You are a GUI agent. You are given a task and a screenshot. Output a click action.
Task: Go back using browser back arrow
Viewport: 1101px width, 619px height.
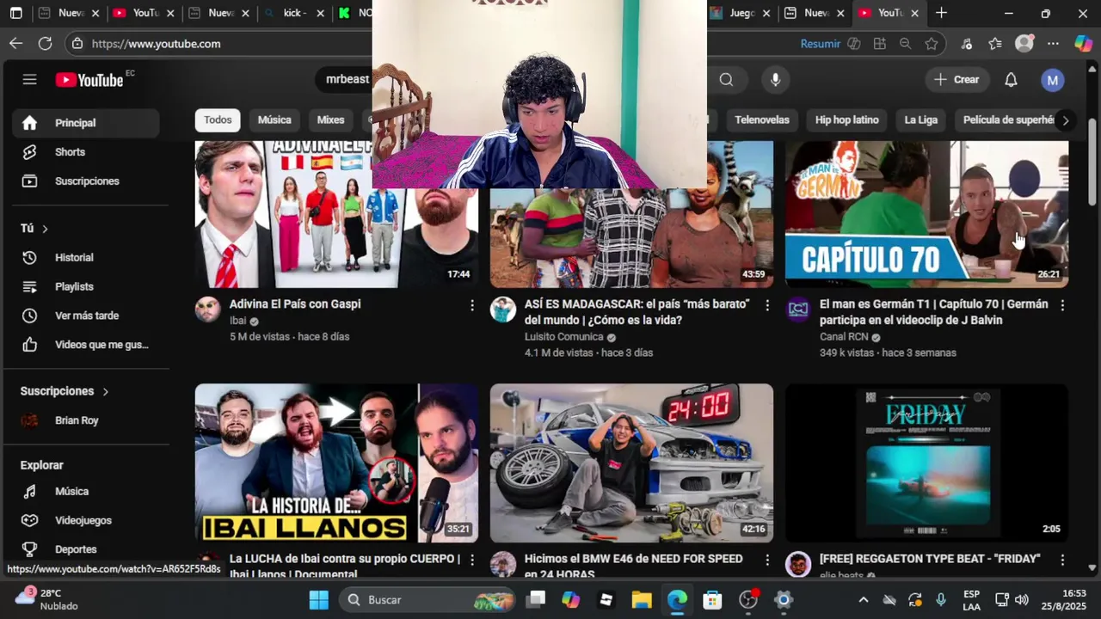tap(16, 43)
